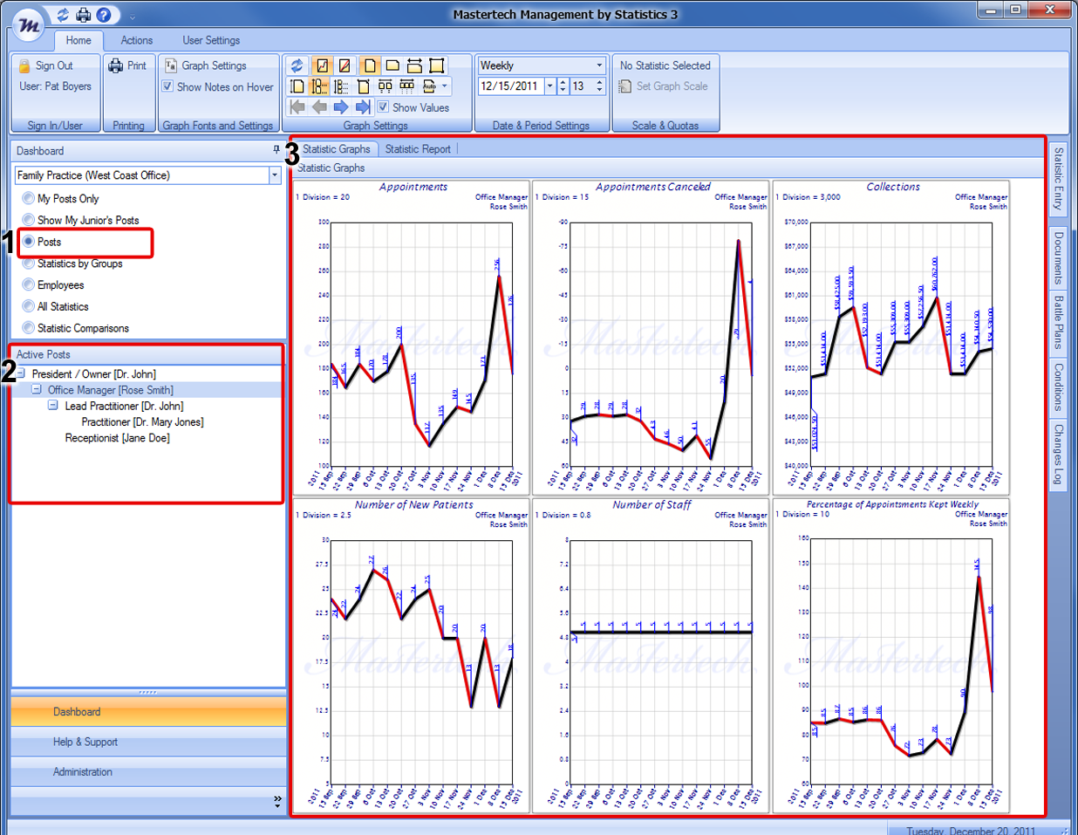Open the Appointments graph thumbnail
The width and height of the screenshot is (1078, 835).
point(412,337)
